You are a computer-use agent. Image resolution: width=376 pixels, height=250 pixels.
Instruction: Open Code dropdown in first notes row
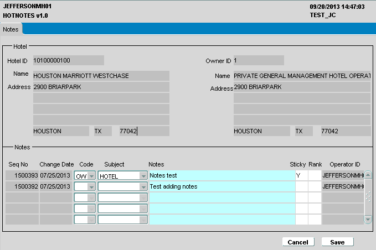tap(91, 176)
